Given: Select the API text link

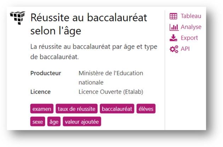Looking at the screenshot, I should (185, 49).
